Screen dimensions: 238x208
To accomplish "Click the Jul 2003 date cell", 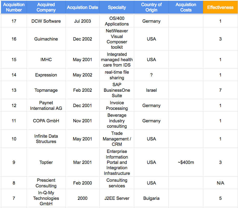I will click(x=83, y=21).
